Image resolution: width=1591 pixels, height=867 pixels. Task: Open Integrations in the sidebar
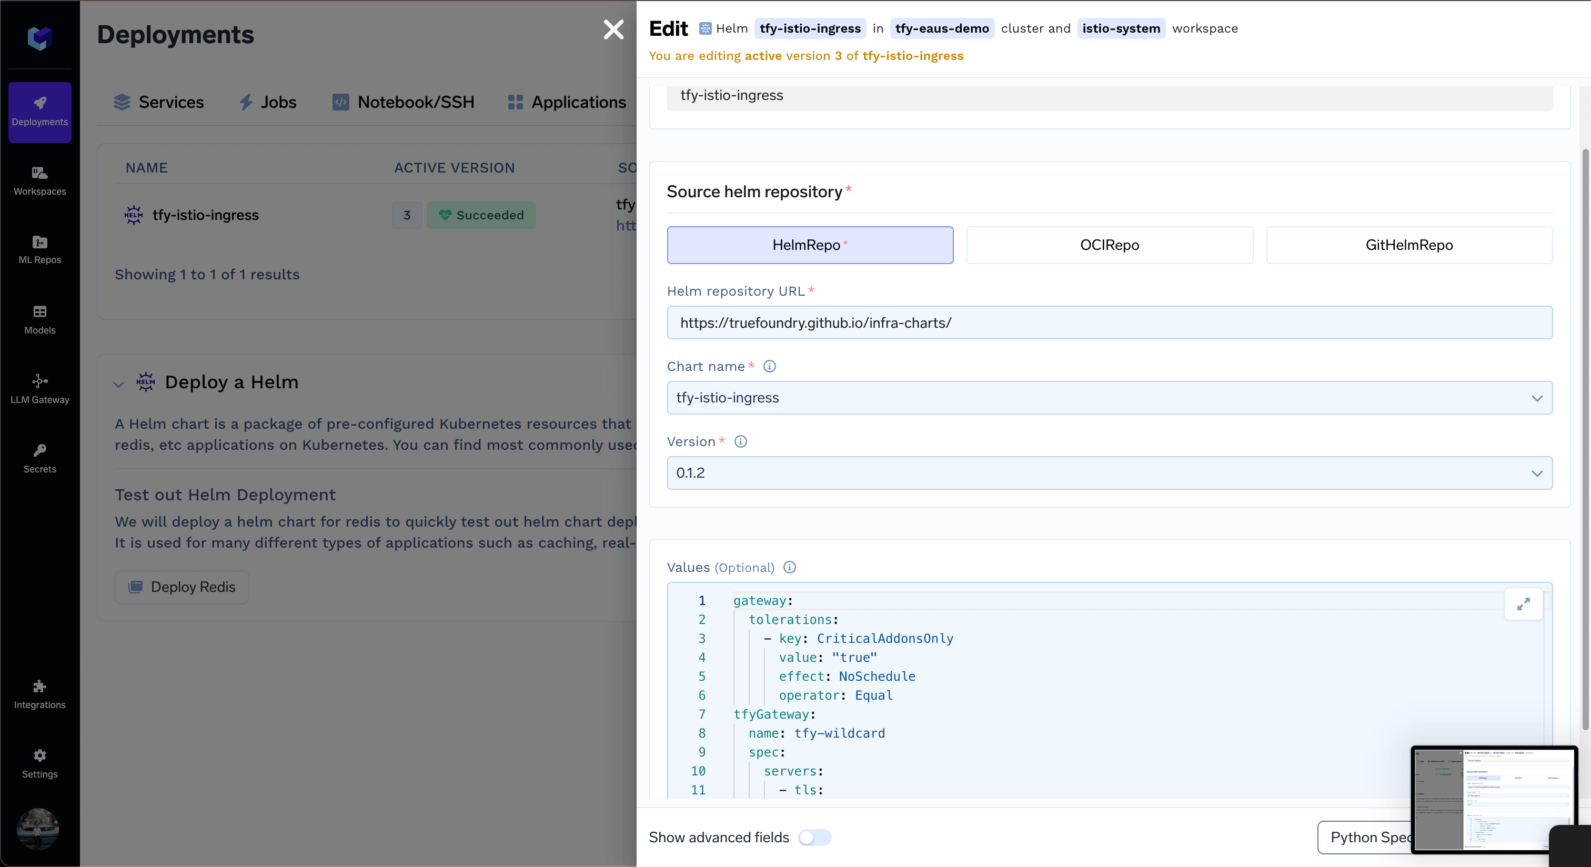[x=39, y=694]
